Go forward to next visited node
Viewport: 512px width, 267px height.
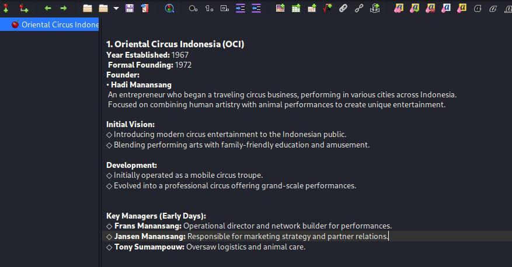coord(64,8)
